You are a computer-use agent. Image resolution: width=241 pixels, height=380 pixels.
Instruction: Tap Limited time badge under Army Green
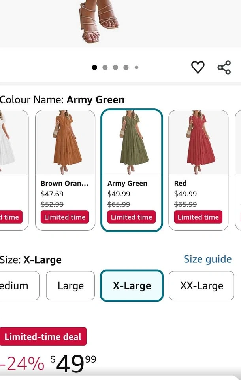click(132, 217)
